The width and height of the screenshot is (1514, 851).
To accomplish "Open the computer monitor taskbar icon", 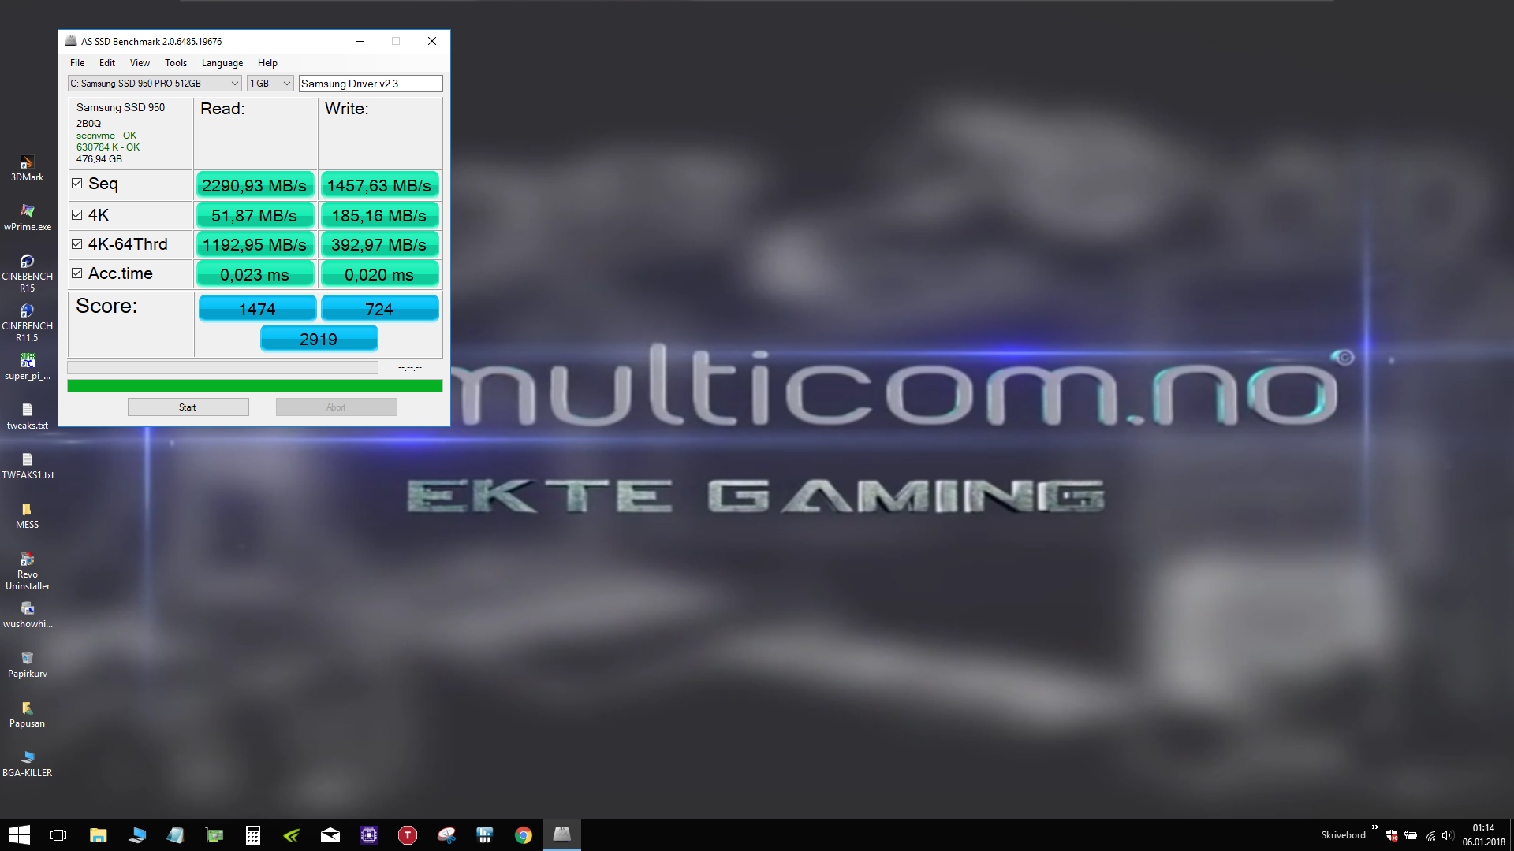I will pyautogui.click(x=136, y=835).
